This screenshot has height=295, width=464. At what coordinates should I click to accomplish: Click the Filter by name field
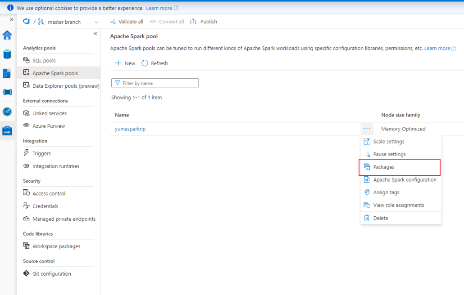(155, 83)
